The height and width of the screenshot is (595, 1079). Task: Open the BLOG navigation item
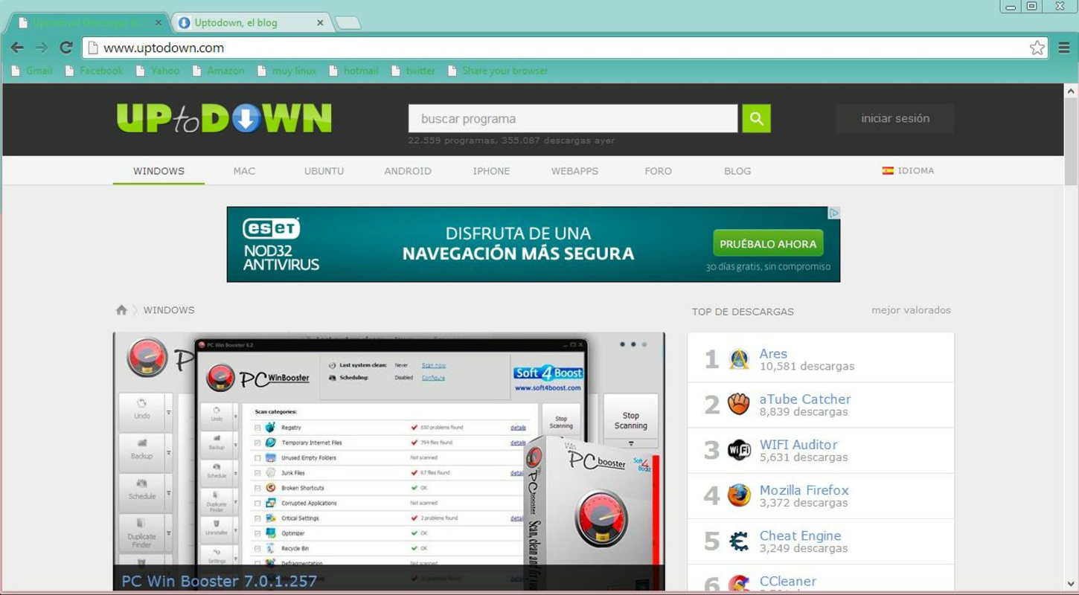(x=737, y=171)
